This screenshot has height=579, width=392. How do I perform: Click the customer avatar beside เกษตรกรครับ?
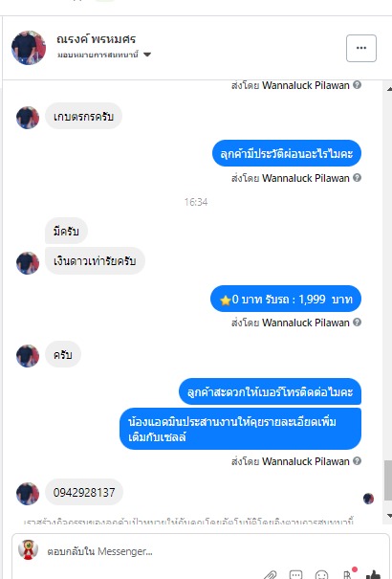point(28,118)
